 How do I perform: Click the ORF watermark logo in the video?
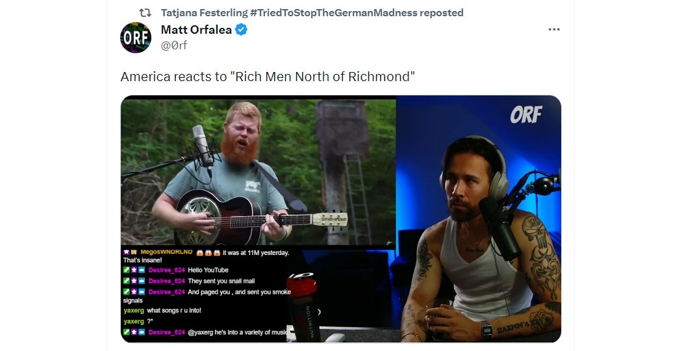pos(526,115)
